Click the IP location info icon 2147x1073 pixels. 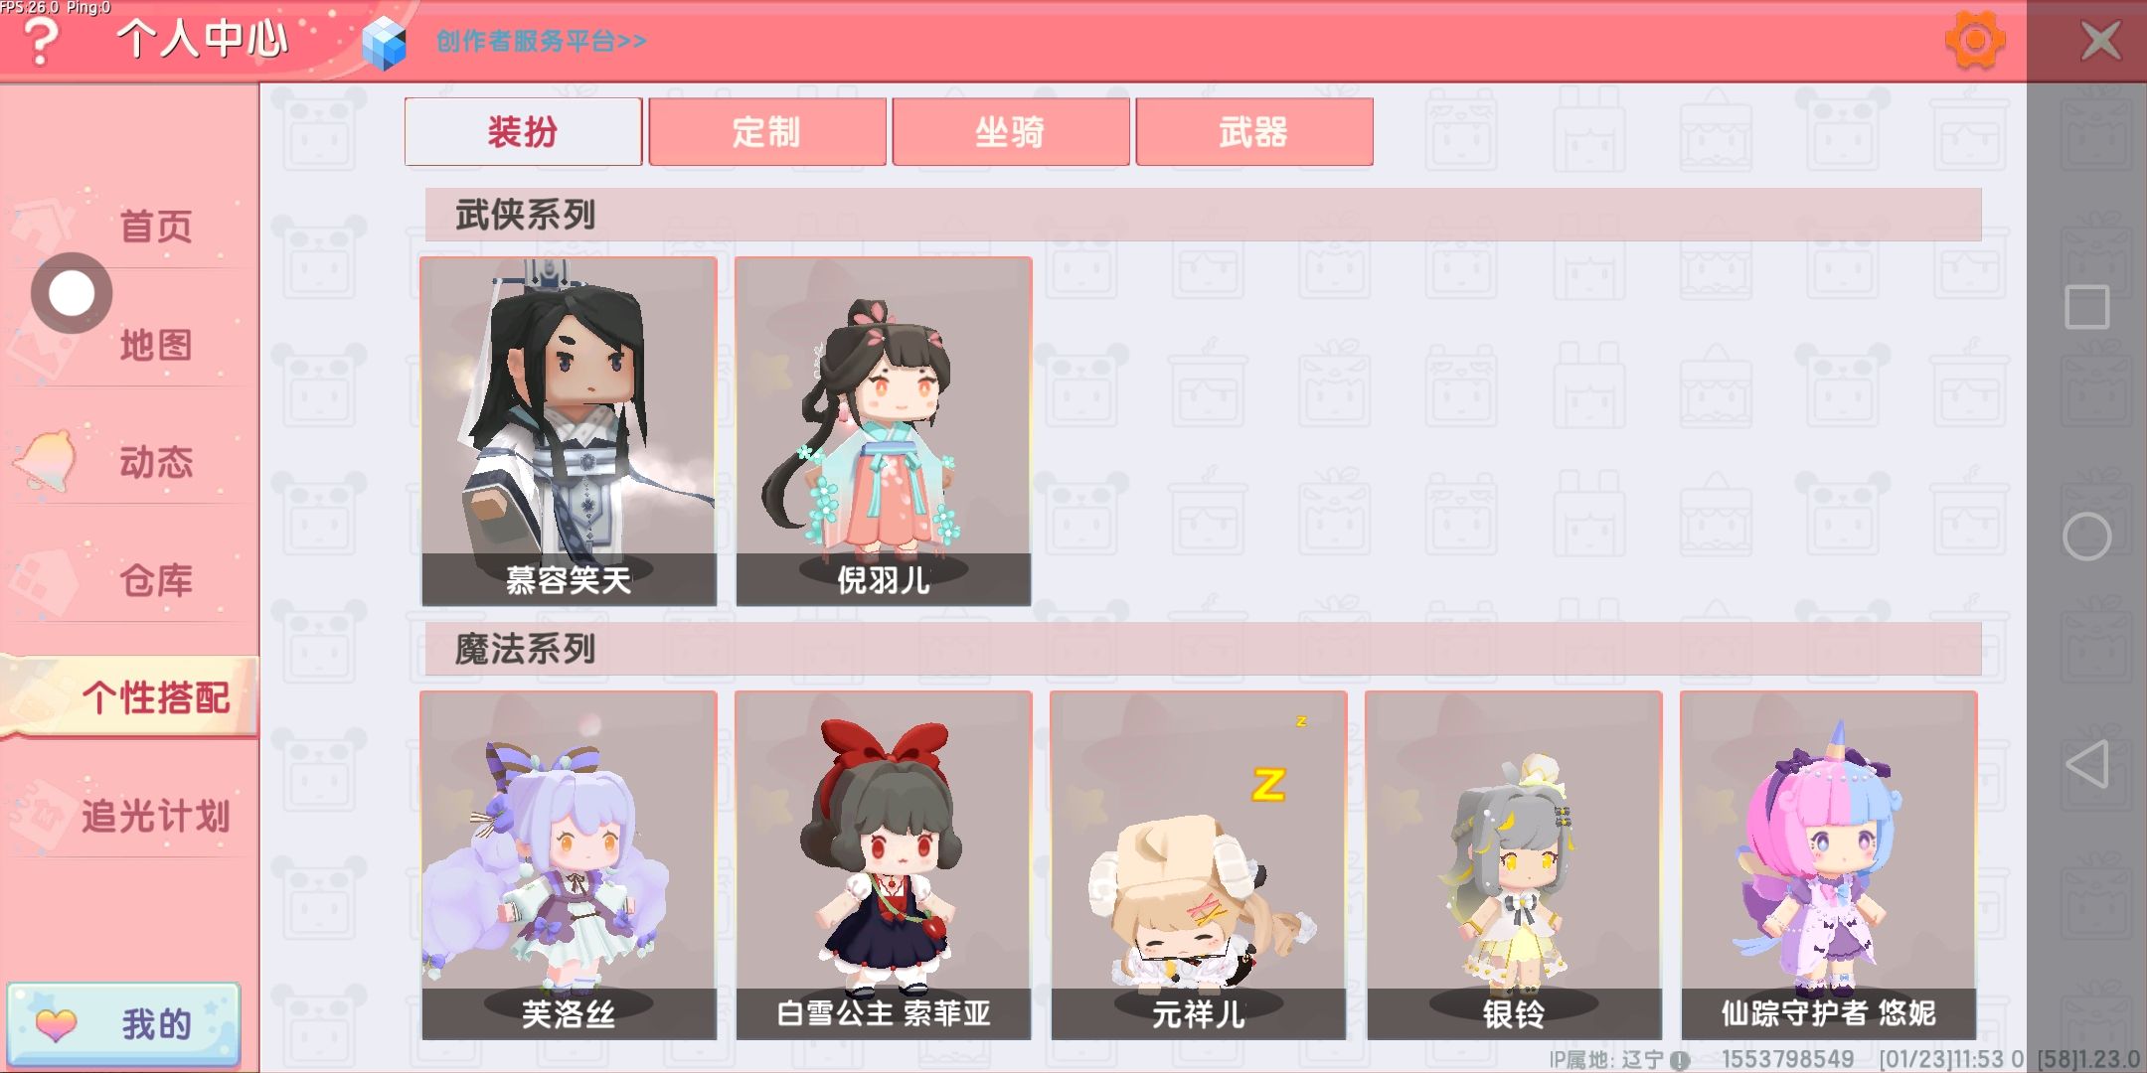(x=1680, y=1060)
